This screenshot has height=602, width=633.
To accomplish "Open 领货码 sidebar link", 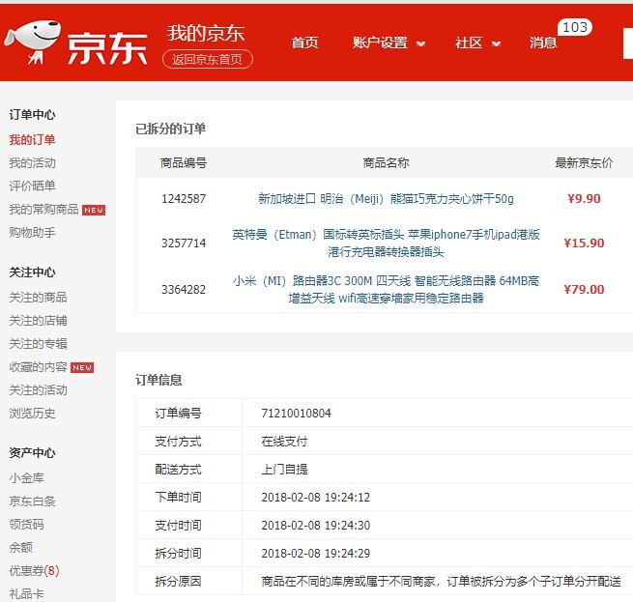I will (x=27, y=524).
